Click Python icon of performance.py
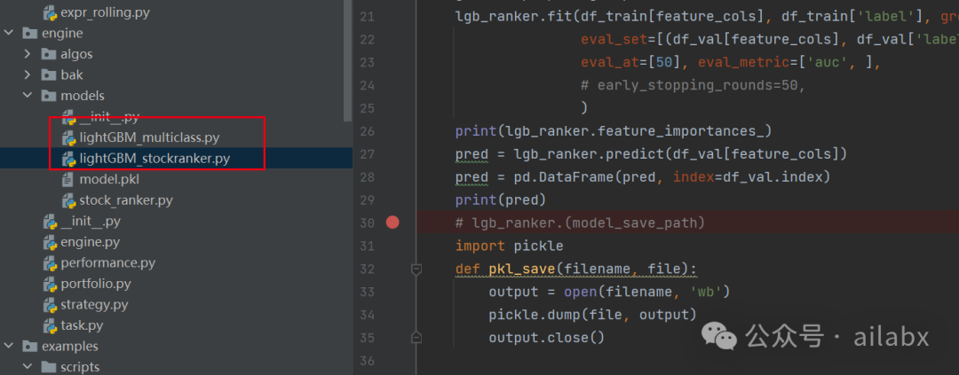The height and width of the screenshot is (375, 959). click(50, 263)
